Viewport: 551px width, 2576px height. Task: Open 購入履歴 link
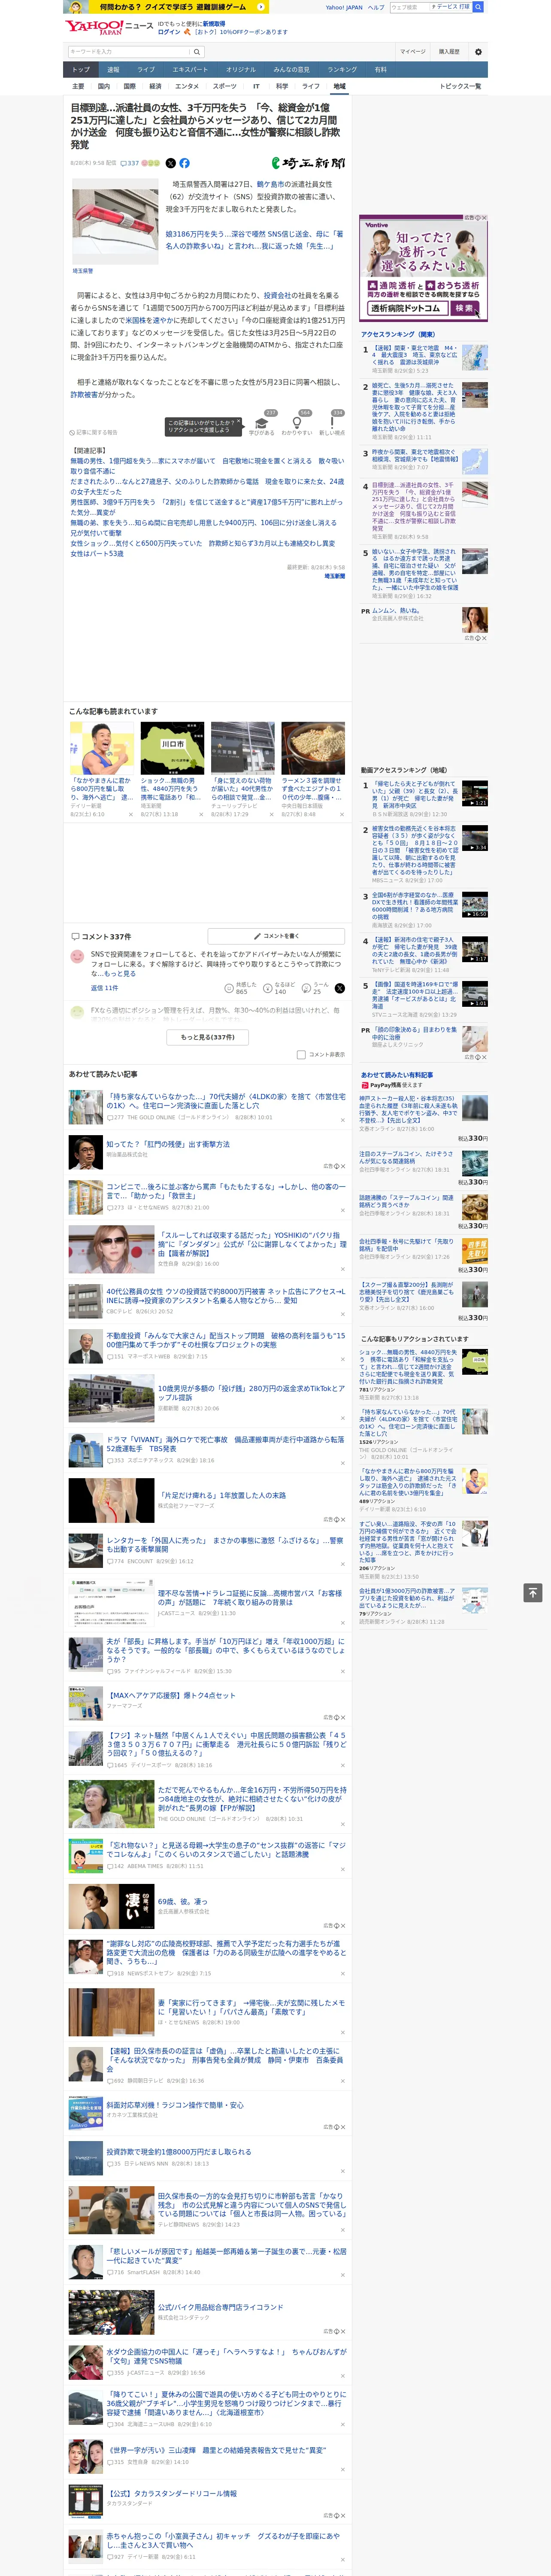pyautogui.click(x=449, y=52)
